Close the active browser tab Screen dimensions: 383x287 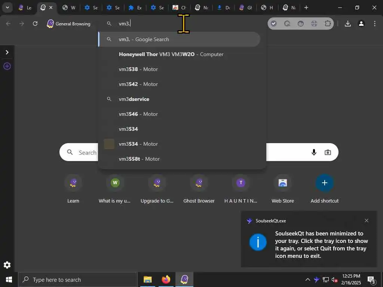coord(51,7)
